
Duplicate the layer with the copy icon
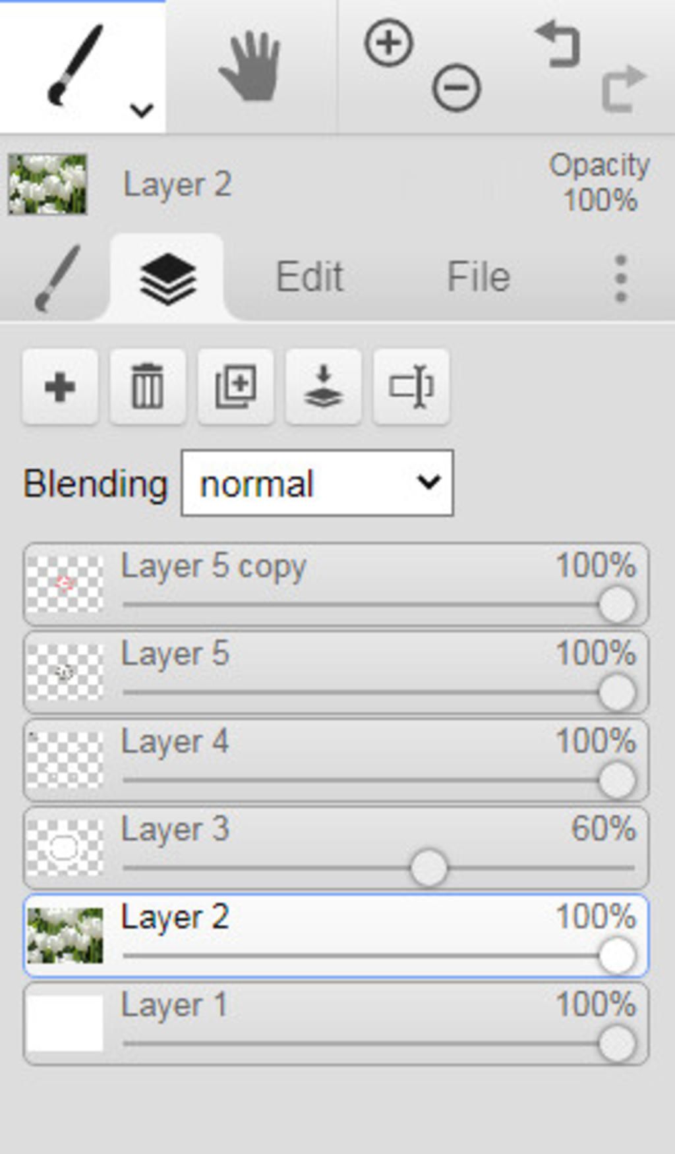click(235, 387)
